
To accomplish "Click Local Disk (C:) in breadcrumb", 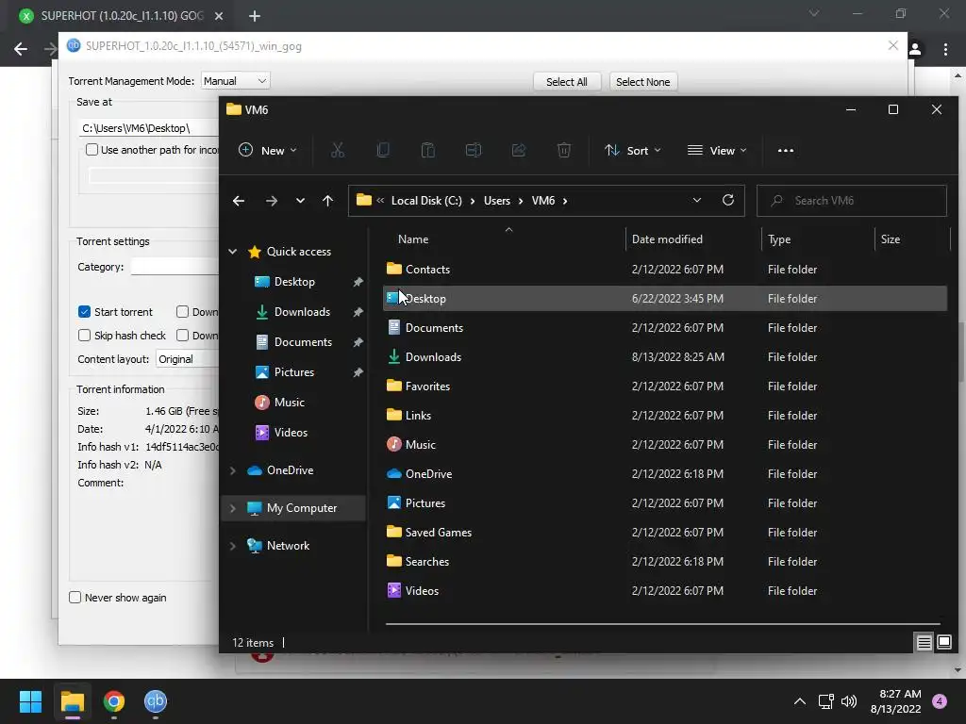I will [x=426, y=201].
